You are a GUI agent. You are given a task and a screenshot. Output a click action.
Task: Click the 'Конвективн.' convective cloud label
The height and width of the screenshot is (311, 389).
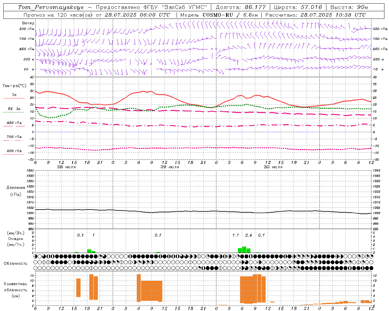[15, 284]
